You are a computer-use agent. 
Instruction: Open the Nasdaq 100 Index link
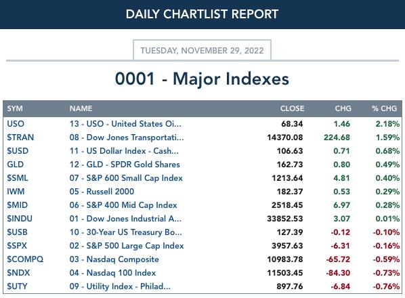click(112, 273)
